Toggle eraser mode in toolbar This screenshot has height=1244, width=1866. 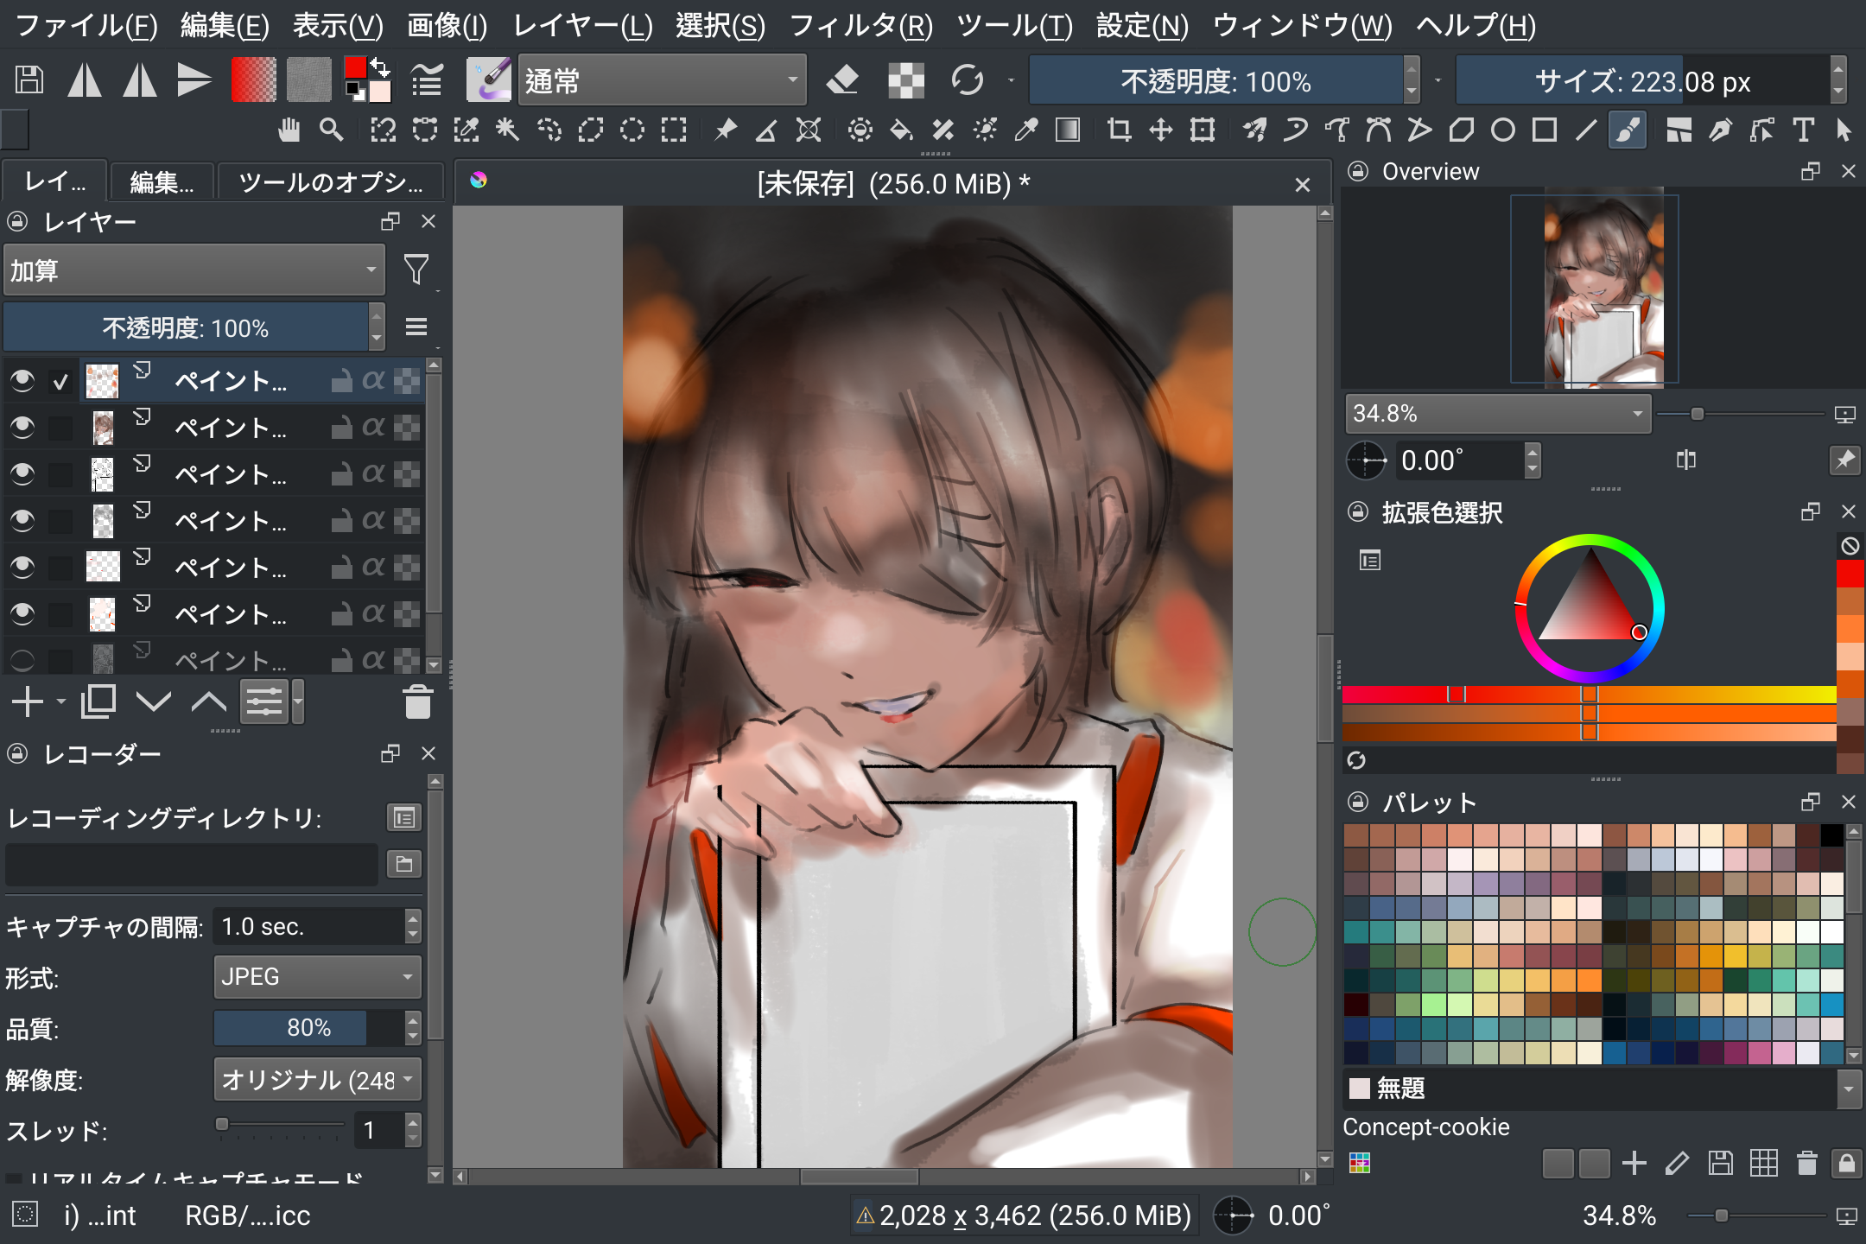point(842,80)
